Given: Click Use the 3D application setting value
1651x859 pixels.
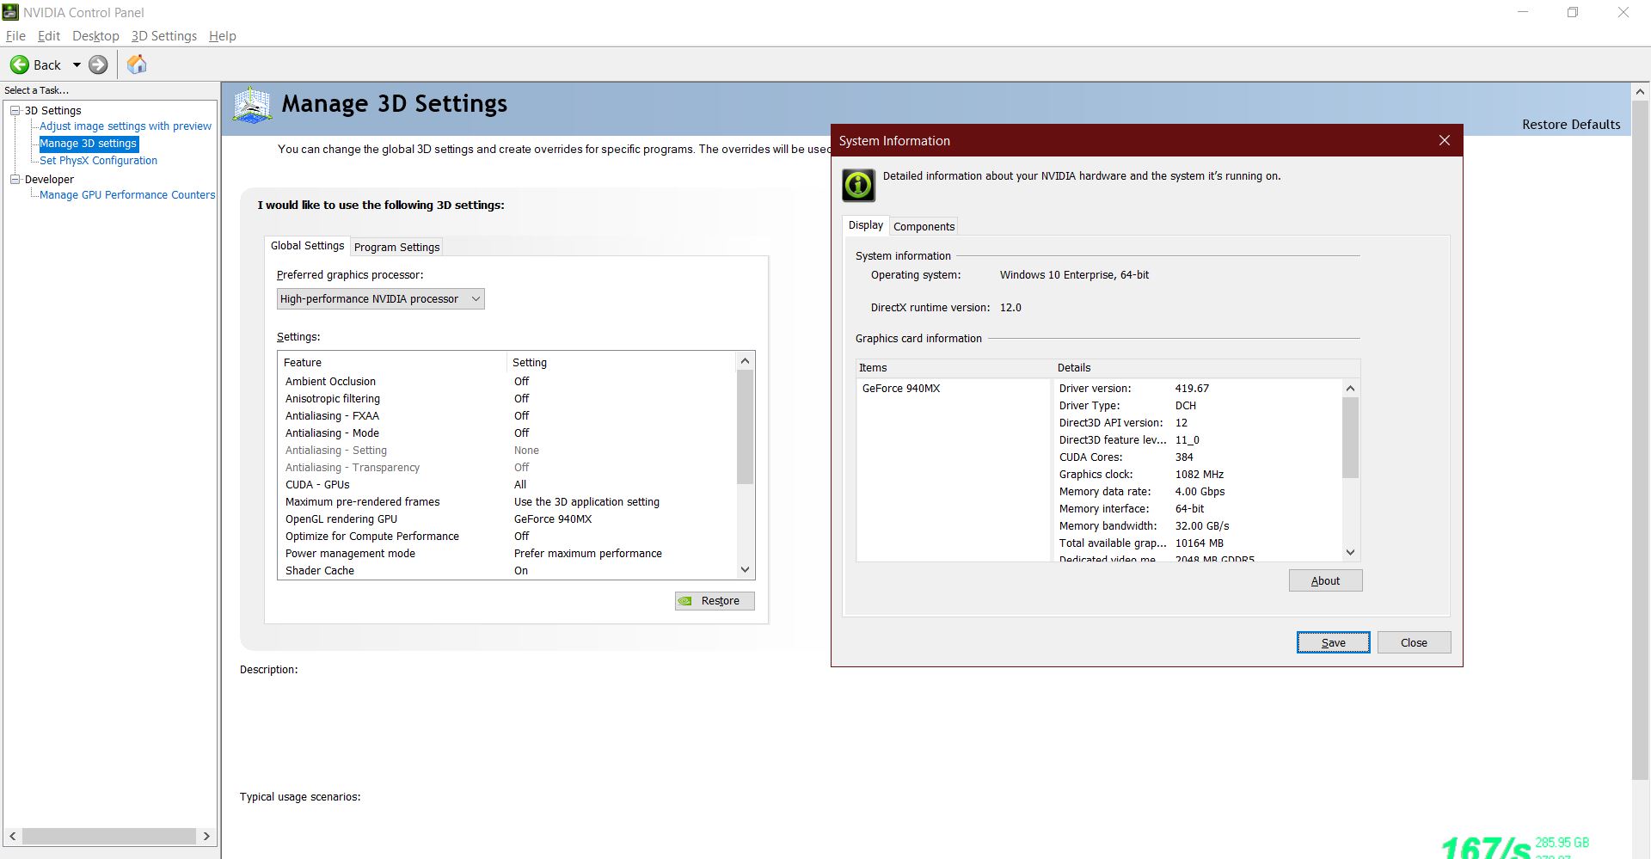Looking at the screenshot, I should point(586,502).
